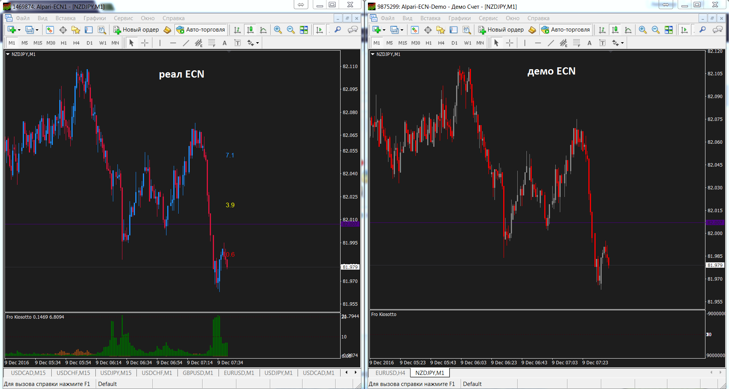Screen dimensions: 729x389
Task: Open Navigator panel in the demo ECN window
Action: [x=441, y=30]
